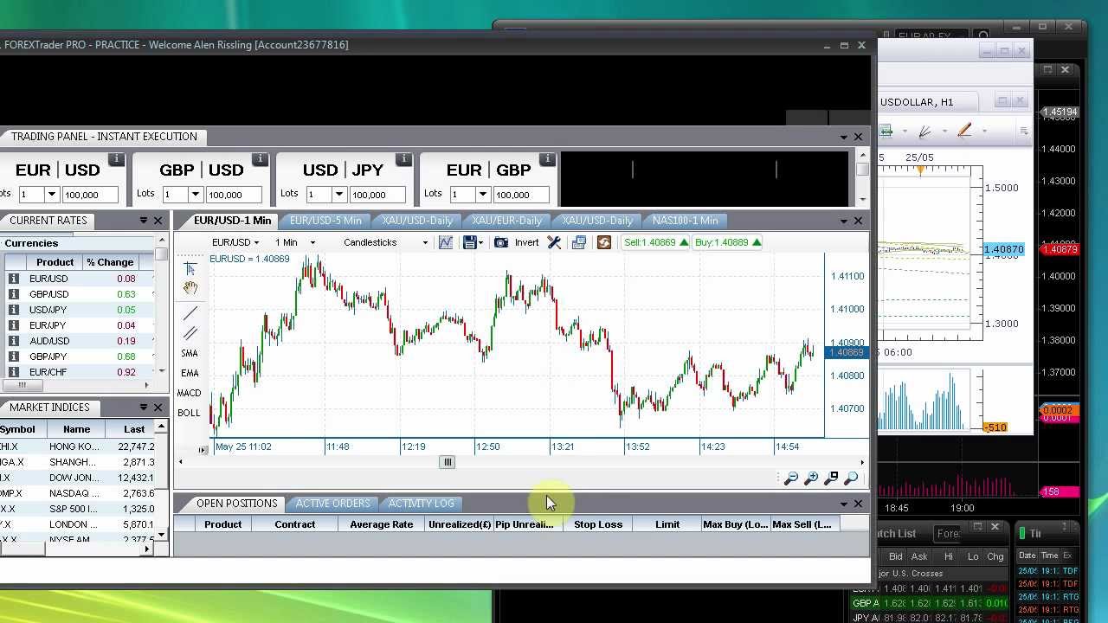Click the zoom out magnifier icon
Image resolution: width=1108 pixels, height=623 pixels.
click(x=791, y=478)
